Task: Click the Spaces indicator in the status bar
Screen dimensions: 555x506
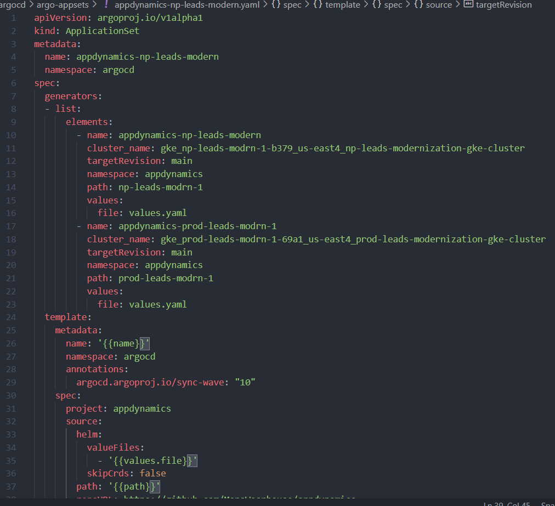Action: tap(548, 503)
